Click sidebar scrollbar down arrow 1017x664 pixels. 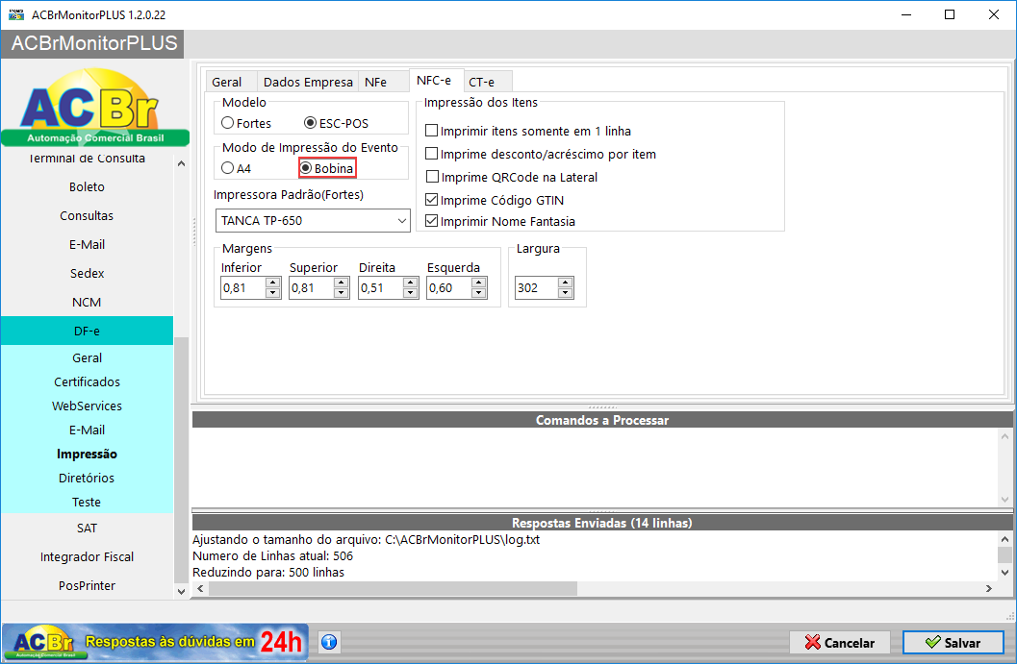(181, 591)
